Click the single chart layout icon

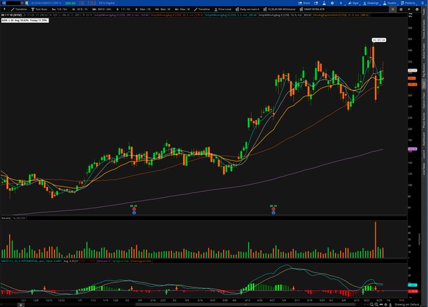pos(393,9)
